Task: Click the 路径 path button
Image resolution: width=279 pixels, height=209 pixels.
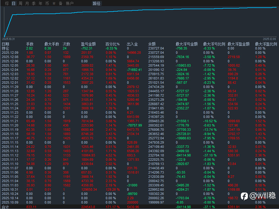Action: point(96,4)
